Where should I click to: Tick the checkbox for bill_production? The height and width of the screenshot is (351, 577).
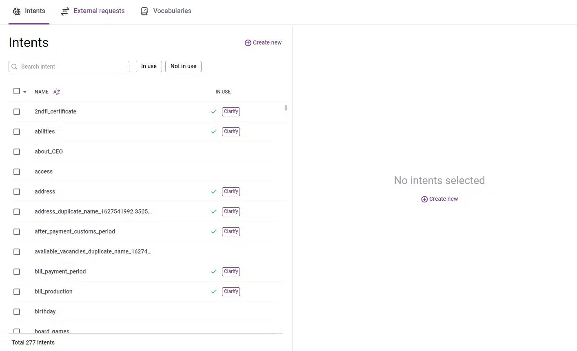17,292
